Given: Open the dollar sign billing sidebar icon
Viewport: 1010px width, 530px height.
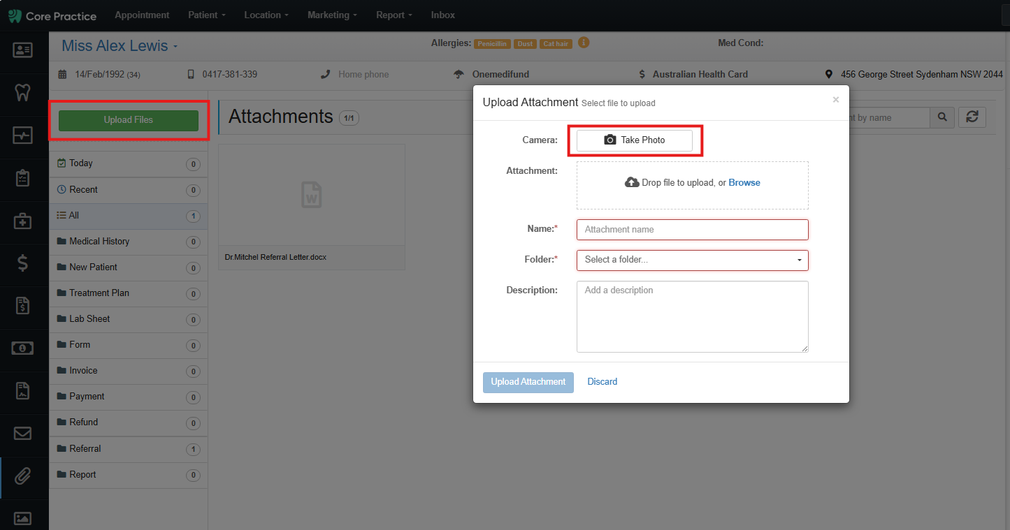Looking at the screenshot, I should (22, 263).
